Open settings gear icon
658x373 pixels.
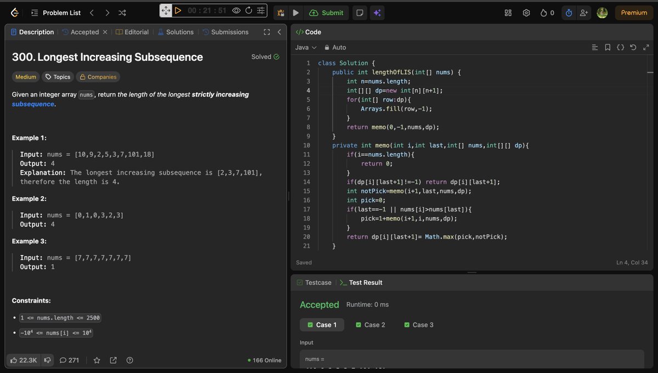tap(526, 13)
